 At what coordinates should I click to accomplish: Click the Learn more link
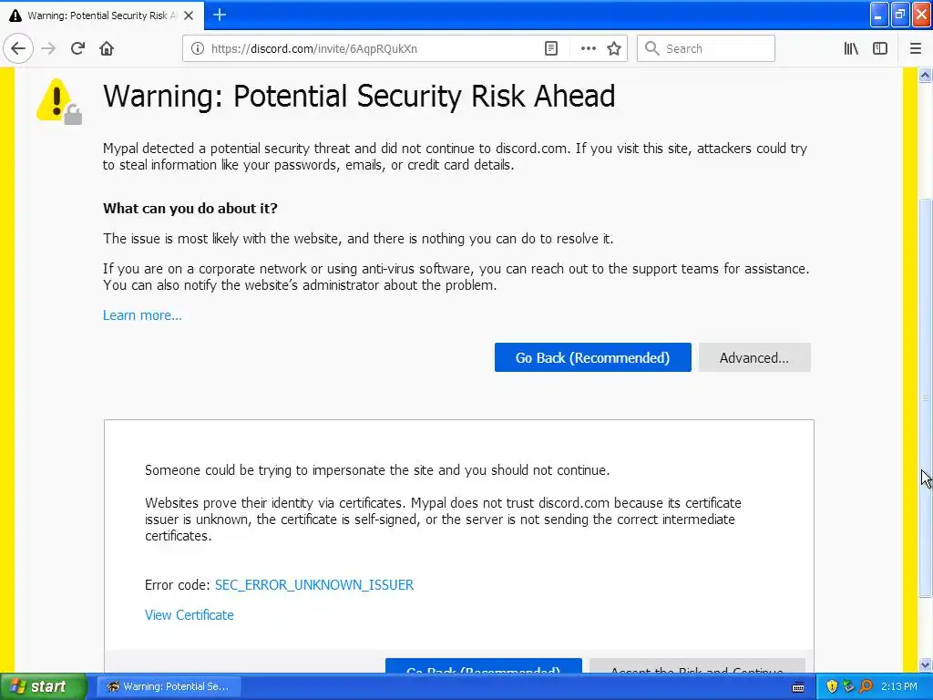click(142, 314)
